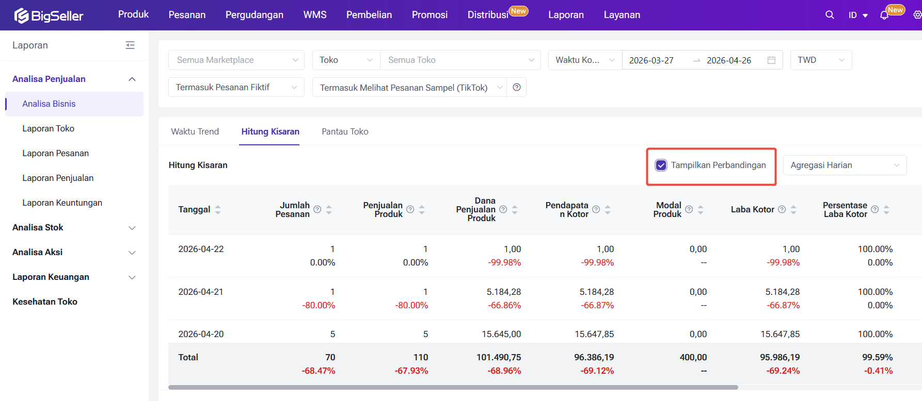Sort by Modal Produk column arrows
This screenshot has height=401, width=922.
701,209
